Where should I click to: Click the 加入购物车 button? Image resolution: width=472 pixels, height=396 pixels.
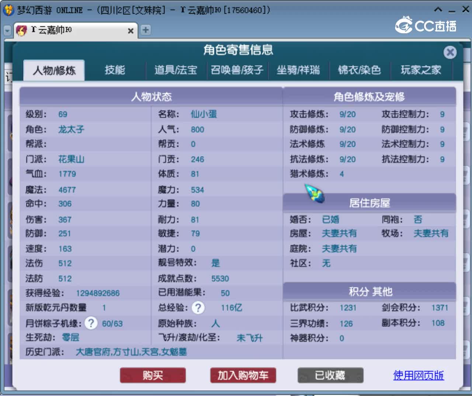click(243, 375)
